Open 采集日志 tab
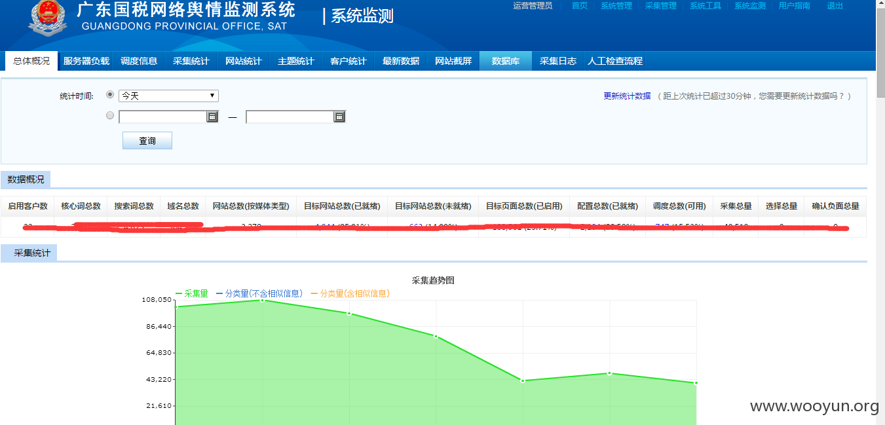 pos(558,61)
